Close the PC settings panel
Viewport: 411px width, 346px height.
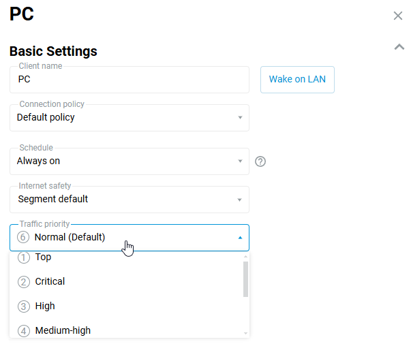coord(398,16)
